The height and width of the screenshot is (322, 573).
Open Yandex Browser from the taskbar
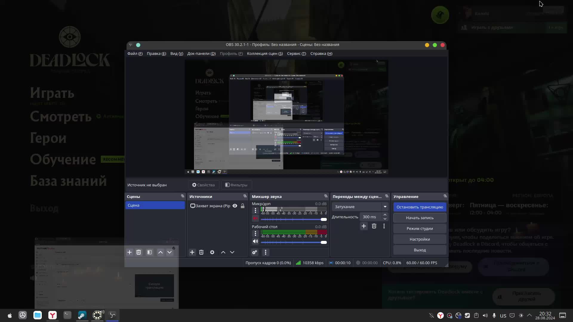(x=53, y=315)
